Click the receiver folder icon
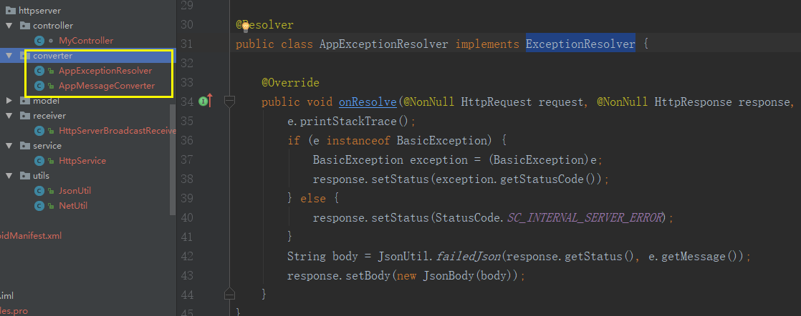Image resolution: width=801 pixels, height=316 pixels. (25, 116)
